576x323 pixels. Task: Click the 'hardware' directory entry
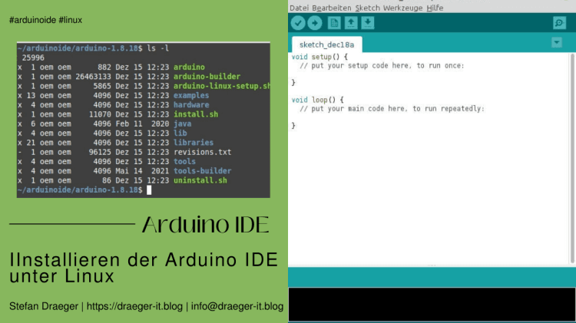[191, 105]
